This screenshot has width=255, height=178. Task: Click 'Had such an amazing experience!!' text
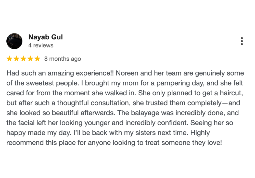pyautogui.click(x=60, y=73)
